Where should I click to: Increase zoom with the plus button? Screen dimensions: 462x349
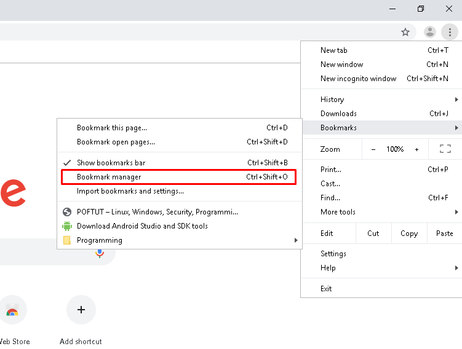pos(416,149)
